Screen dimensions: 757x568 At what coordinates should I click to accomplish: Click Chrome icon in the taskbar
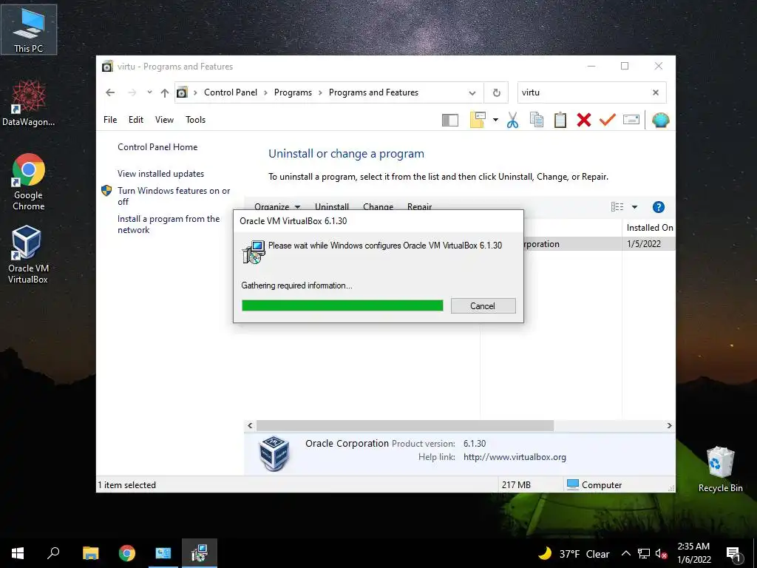(127, 553)
